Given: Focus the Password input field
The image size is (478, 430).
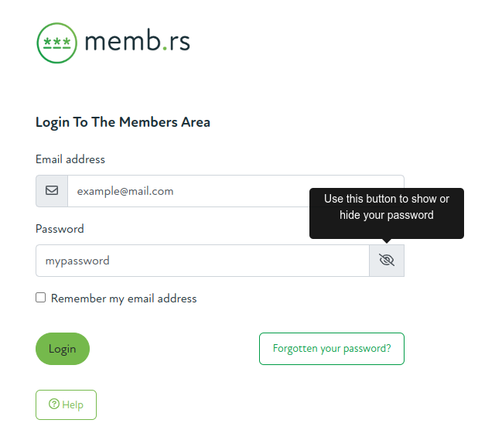Looking at the screenshot, I should (x=202, y=261).
